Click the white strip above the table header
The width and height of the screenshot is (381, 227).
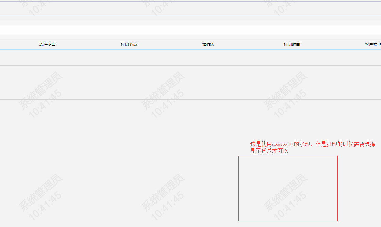pos(190,30)
